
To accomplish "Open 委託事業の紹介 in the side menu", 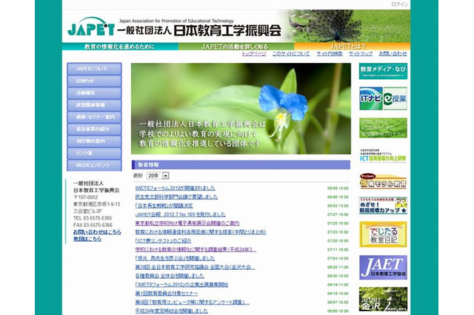I will pos(94,129).
